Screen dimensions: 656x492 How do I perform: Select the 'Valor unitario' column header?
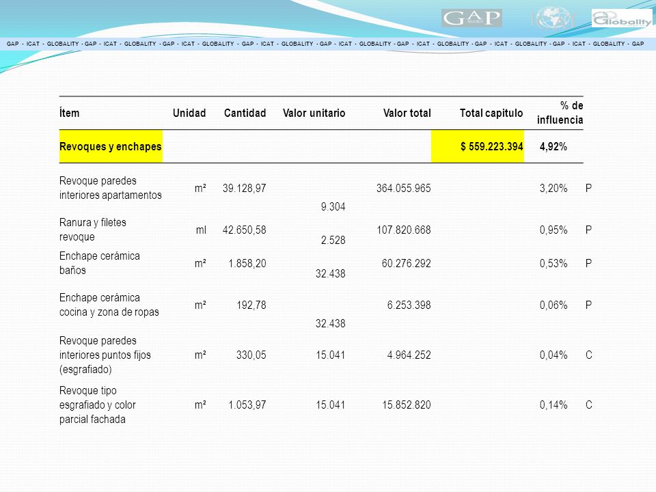click(314, 113)
